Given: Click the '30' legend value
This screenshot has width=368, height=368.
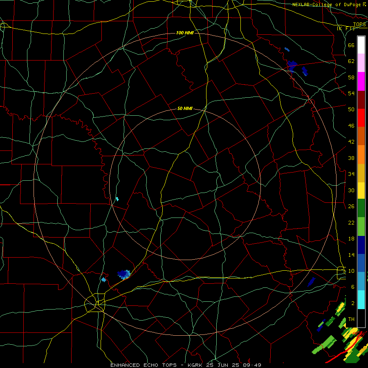Looking at the screenshot, I should [x=351, y=190].
